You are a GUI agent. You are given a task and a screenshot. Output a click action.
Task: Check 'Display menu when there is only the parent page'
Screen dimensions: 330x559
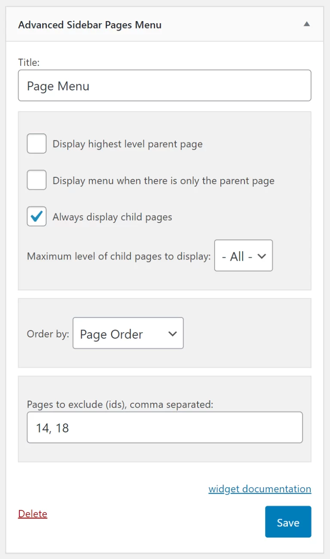point(37,180)
